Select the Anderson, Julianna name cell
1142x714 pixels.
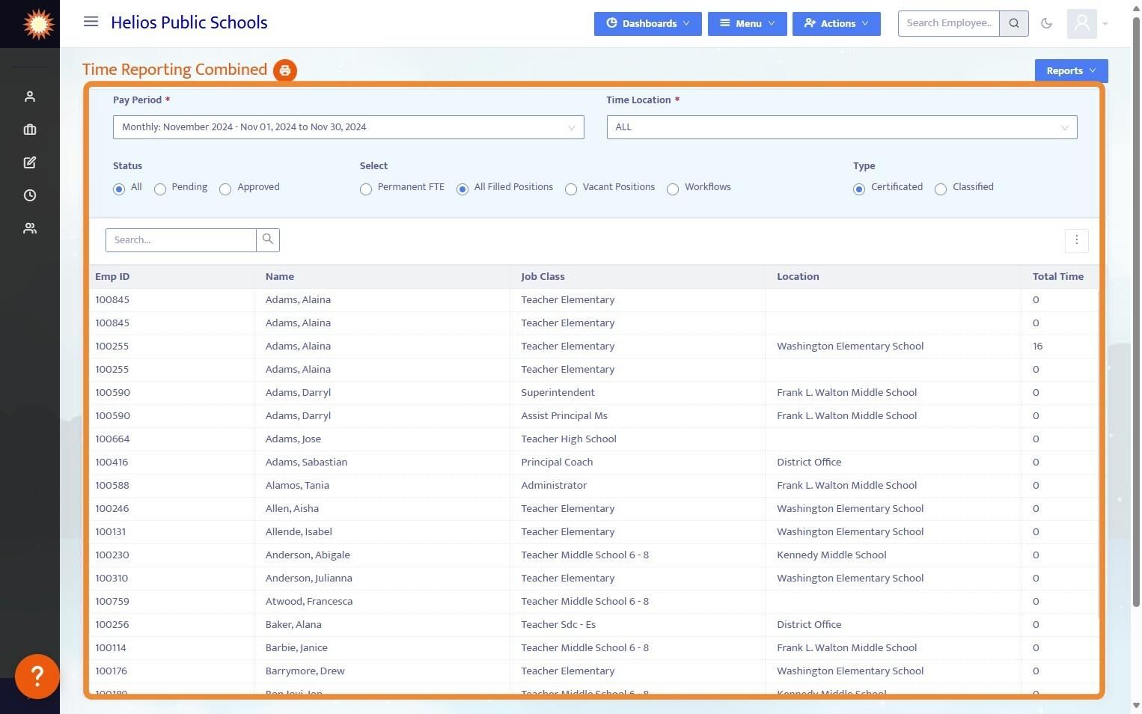point(308,579)
